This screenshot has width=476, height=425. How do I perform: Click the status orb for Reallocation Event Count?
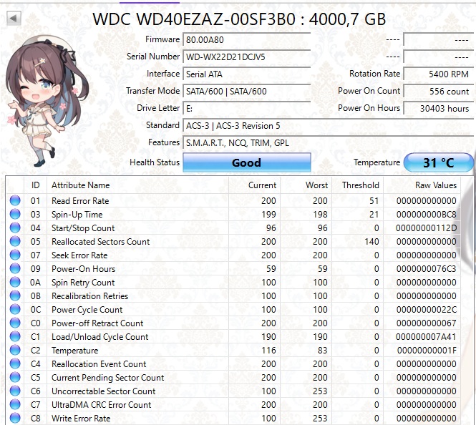pyautogui.click(x=15, y=363)
